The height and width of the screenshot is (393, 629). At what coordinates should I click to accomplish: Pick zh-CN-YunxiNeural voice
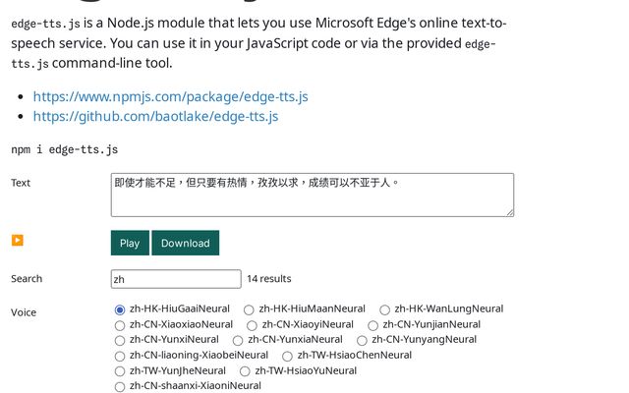[120, 341]
